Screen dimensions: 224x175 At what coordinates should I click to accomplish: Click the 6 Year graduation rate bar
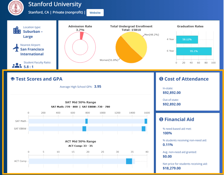(x=194, y=51)
